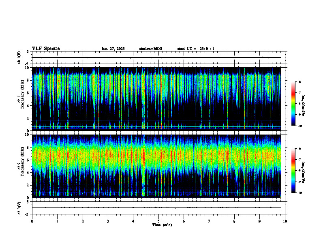Click time axis tick label "9"
321x248 pixels.
[x=259, y=221]
